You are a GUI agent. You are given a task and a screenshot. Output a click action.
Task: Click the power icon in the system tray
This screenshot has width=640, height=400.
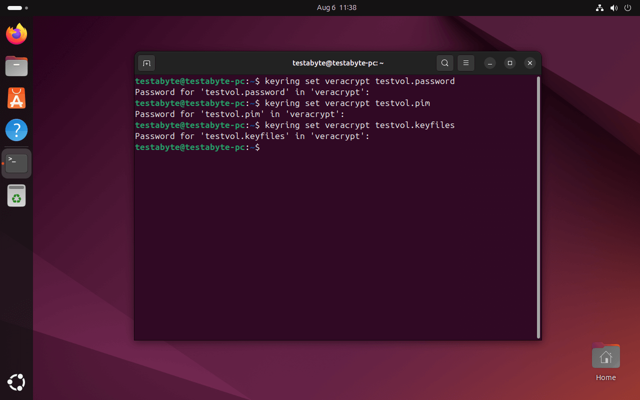627,7
